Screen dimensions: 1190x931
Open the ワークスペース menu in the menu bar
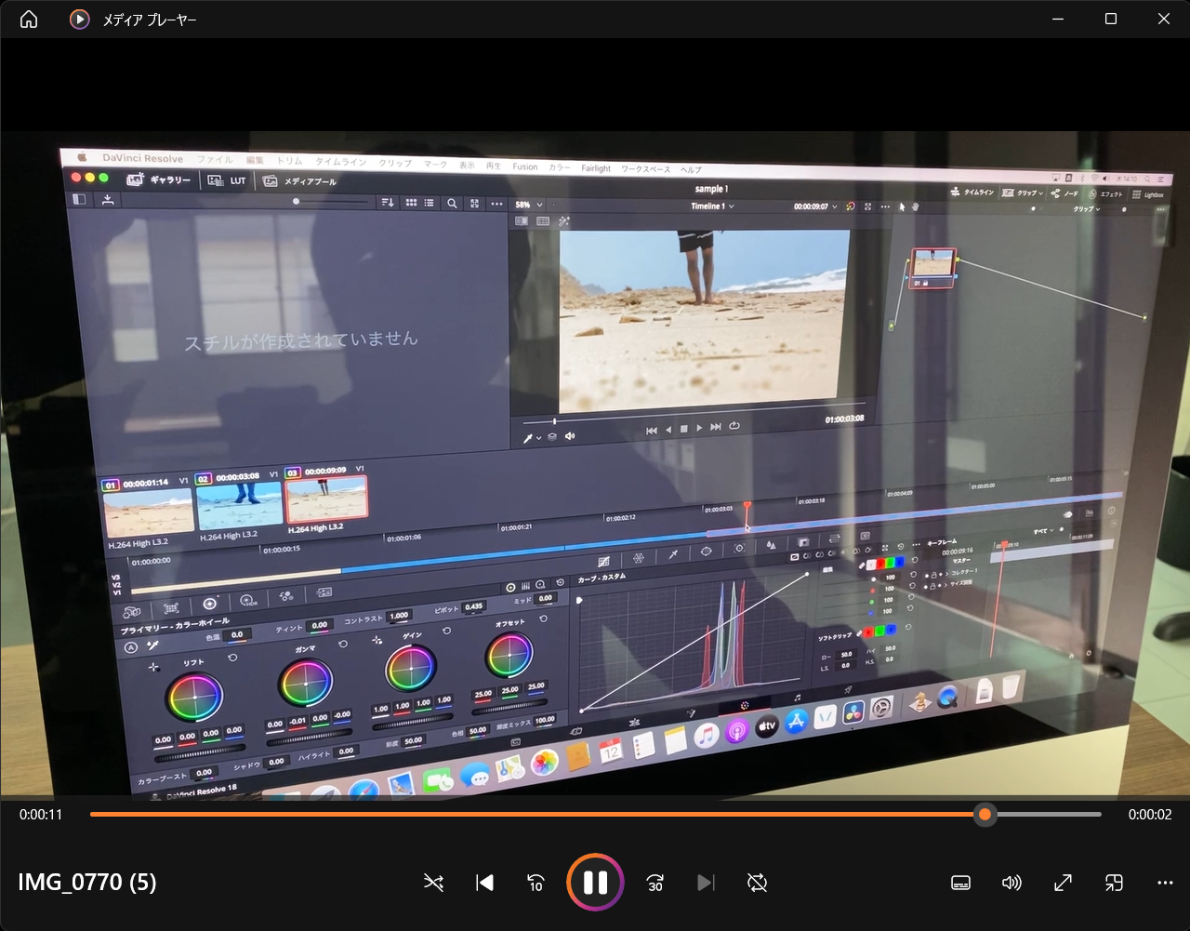(x=645, y=169)
